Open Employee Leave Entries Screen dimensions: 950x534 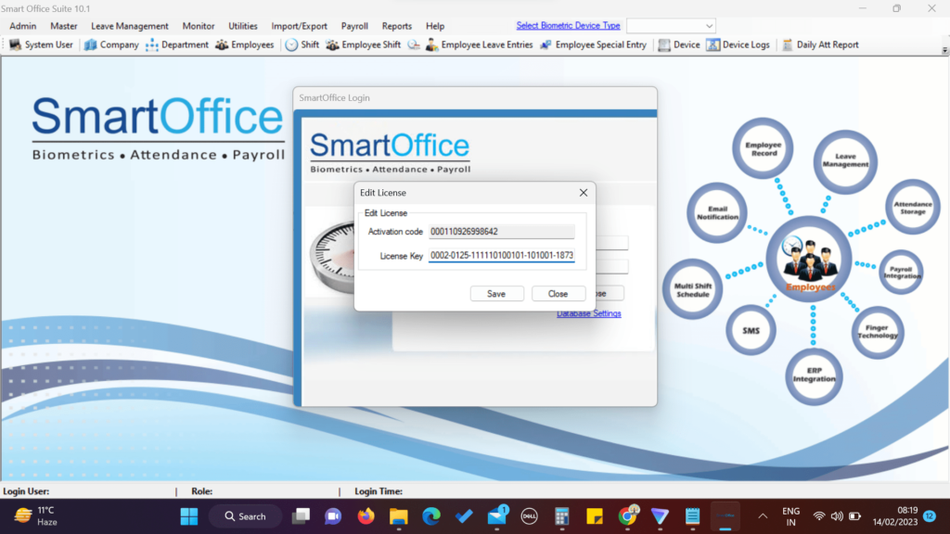[x=476, y=44]
